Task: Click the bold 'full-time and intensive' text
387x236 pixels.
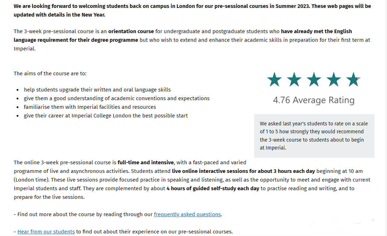Action: click(145, 162)
